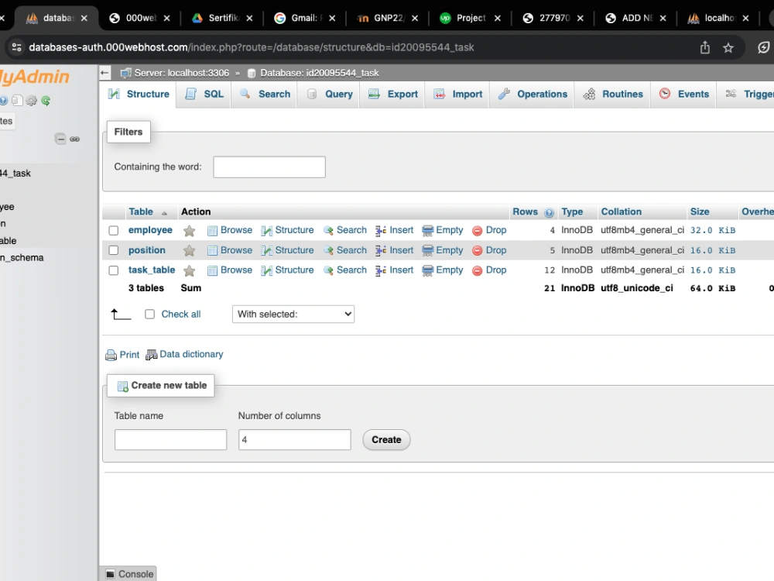Viewport: 774px width, 581px height.
Task: Click Search magnifier icon for employee row
Action: (328, 231)
